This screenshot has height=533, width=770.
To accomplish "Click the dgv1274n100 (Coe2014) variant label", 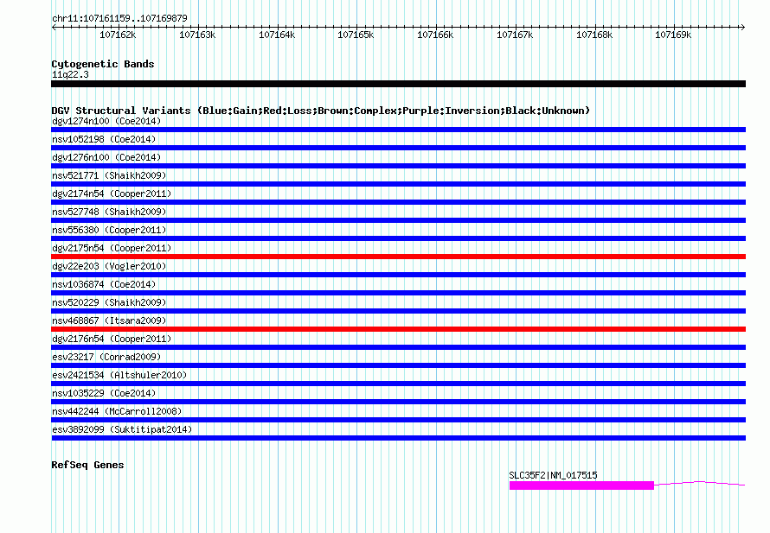I will click(106, 121).
